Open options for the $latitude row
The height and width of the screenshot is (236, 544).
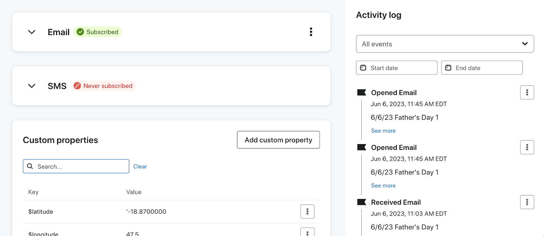tap(307, 212)
